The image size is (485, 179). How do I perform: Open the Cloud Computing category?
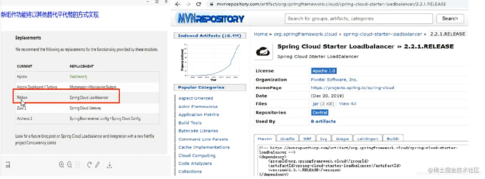click(197, 156)
